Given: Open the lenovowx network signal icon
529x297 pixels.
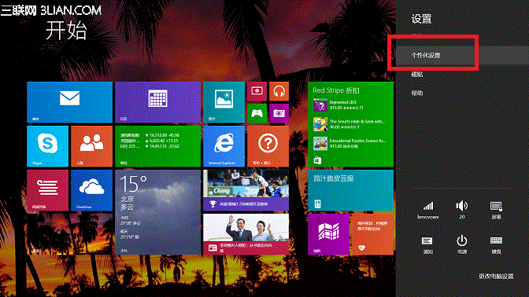Looking at the screenshot, I should (428, 210).
